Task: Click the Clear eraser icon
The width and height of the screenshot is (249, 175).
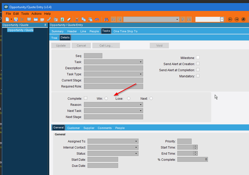Action: tap(69, 19)
